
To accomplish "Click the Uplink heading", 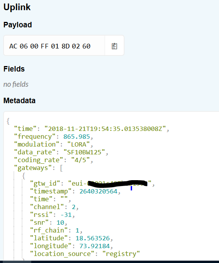I will coord(17,7).
